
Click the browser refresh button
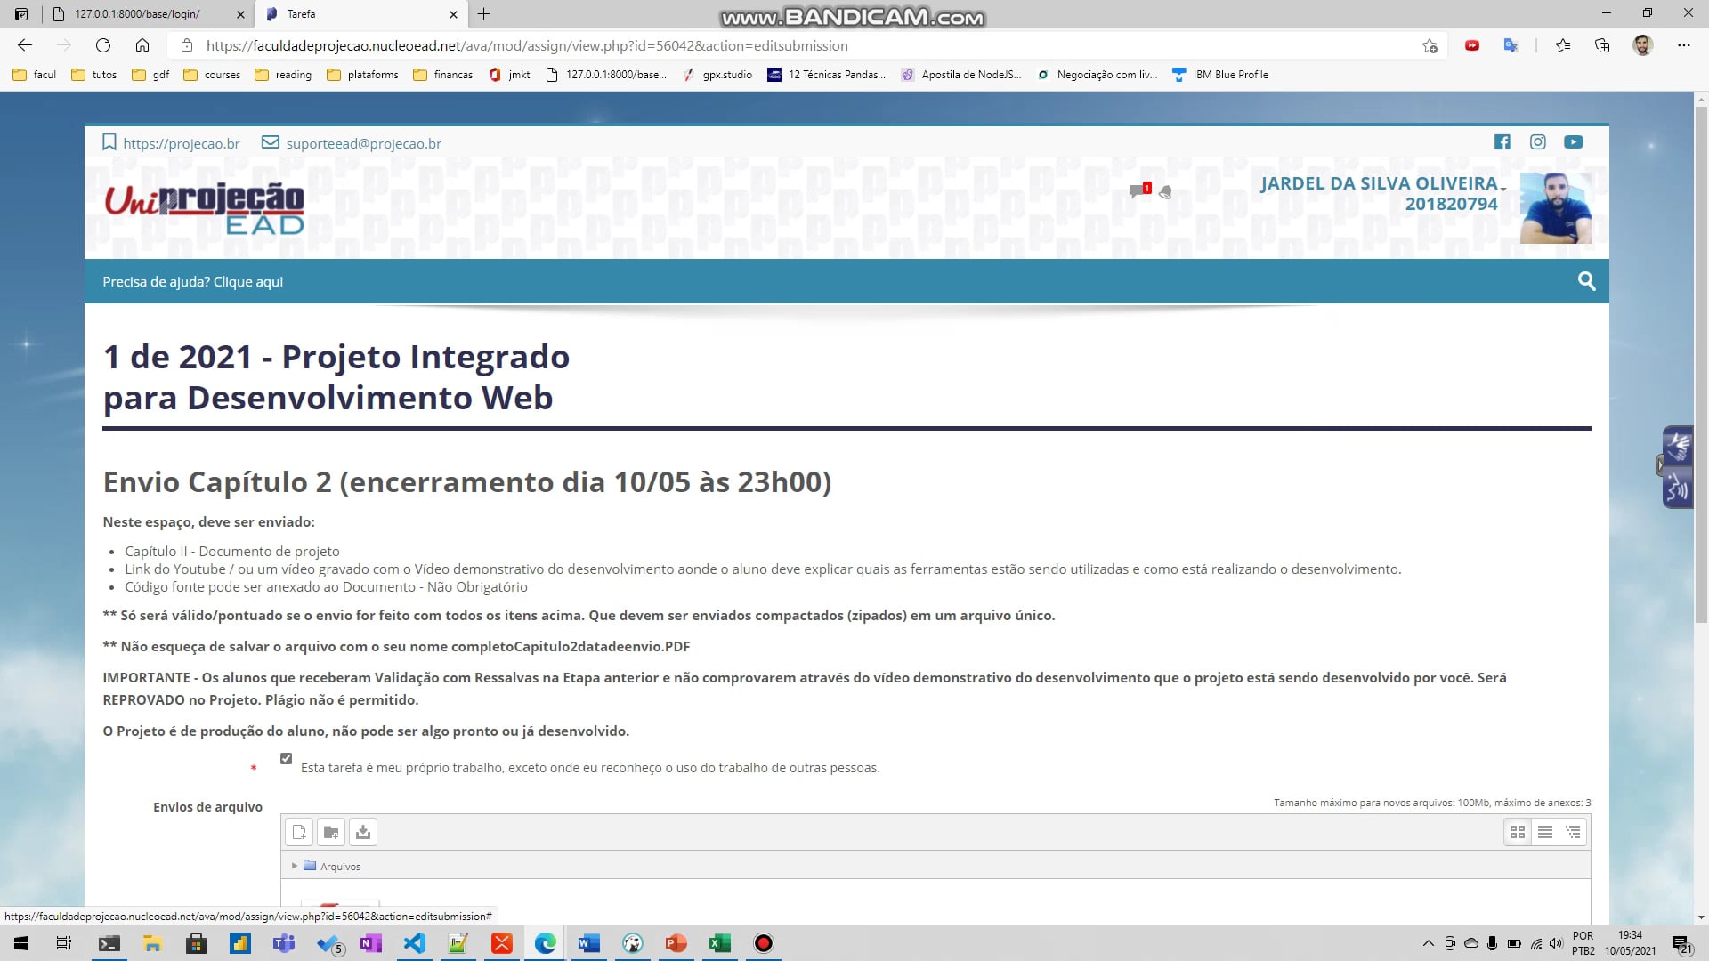coord(103,45)
